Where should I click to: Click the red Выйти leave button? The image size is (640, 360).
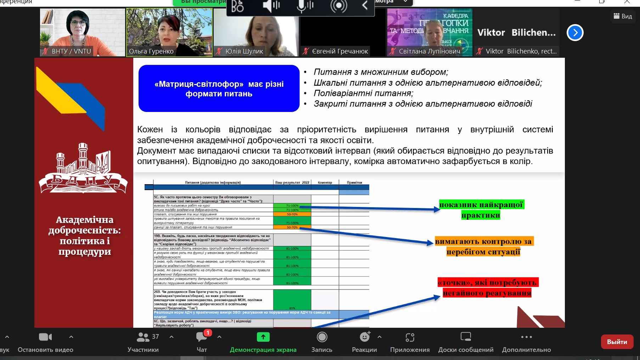point(617,342)
